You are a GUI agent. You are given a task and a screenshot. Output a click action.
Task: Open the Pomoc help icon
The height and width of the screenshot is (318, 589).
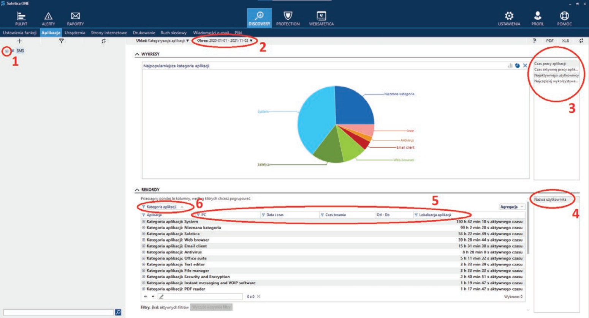[564, 18]
